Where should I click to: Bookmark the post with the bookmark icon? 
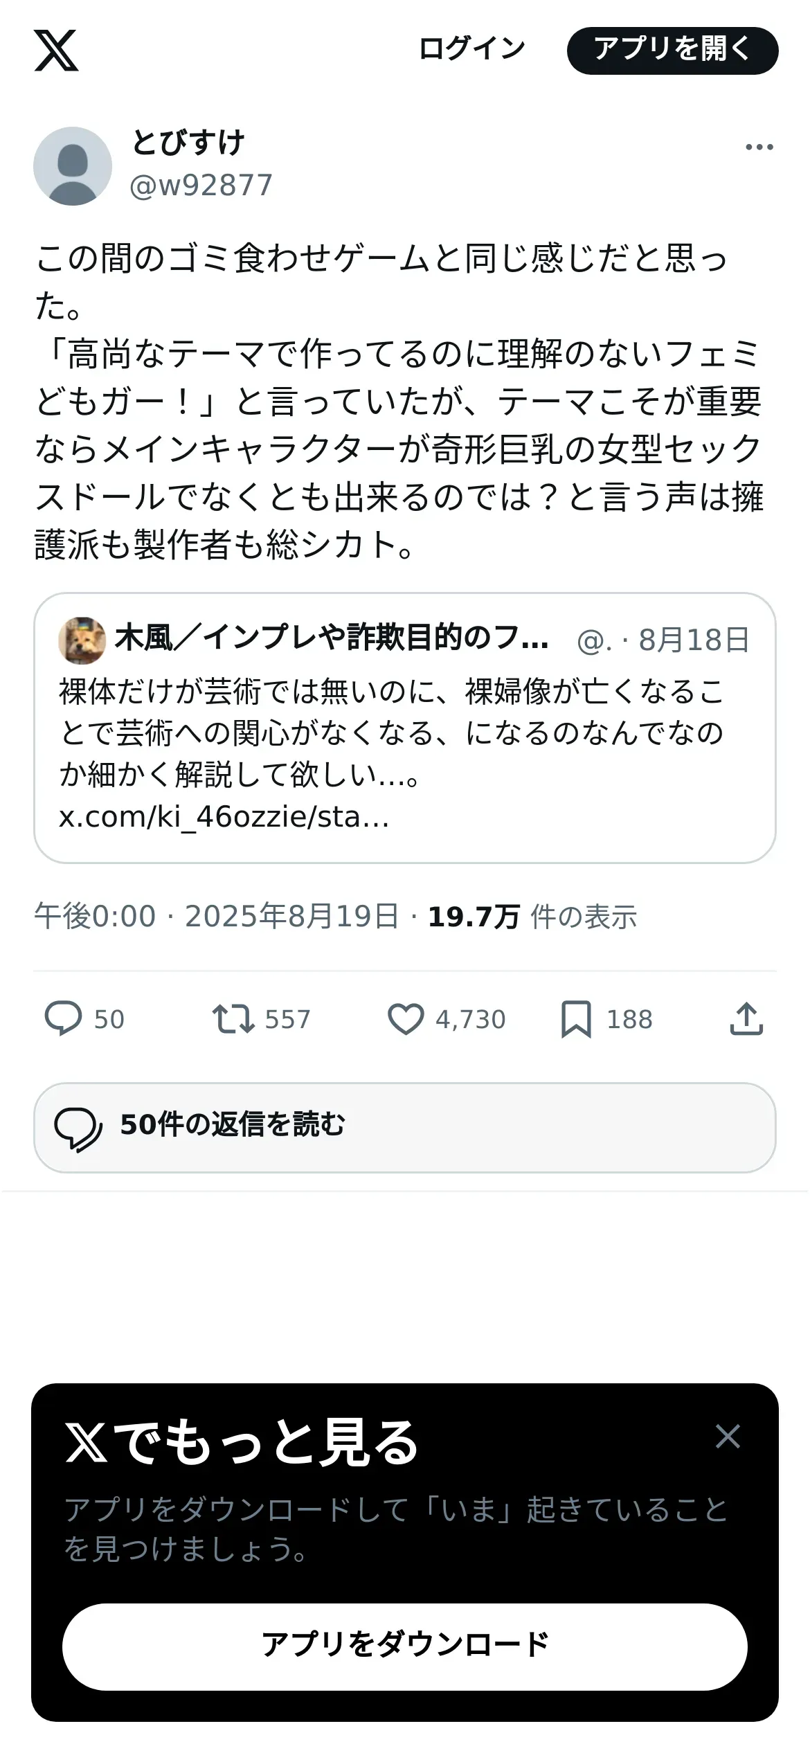tap(576, 1019)
